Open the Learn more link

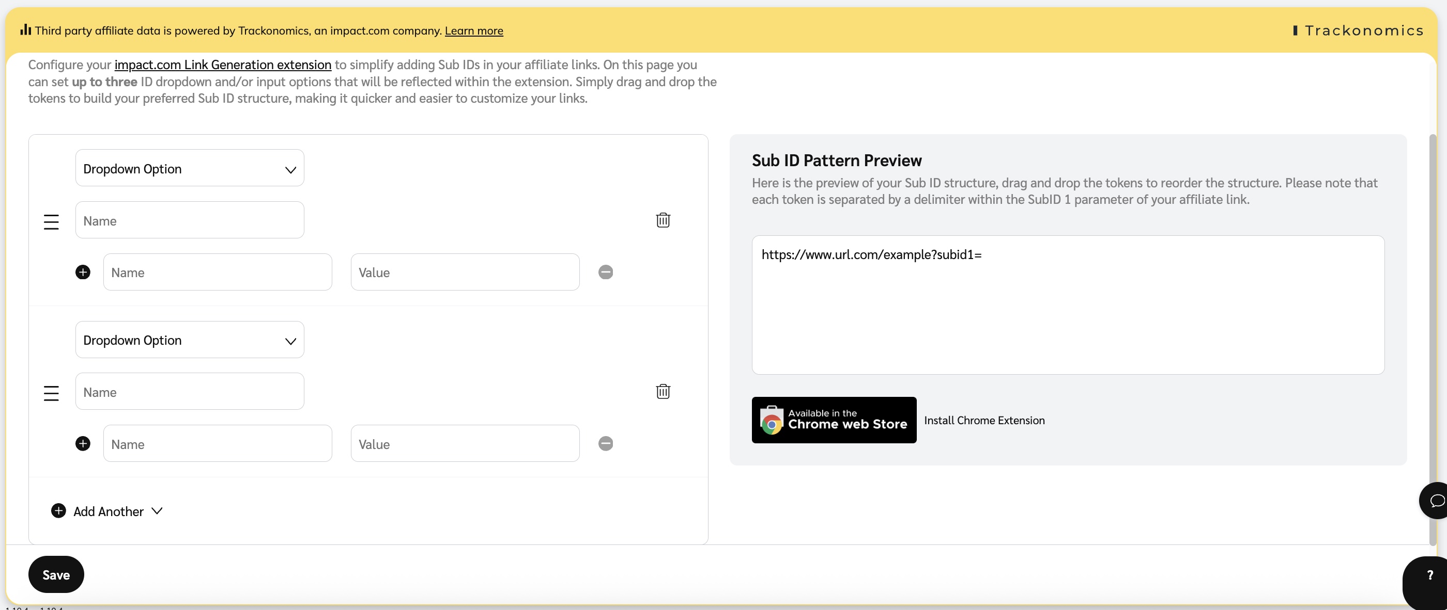(473, 31)
